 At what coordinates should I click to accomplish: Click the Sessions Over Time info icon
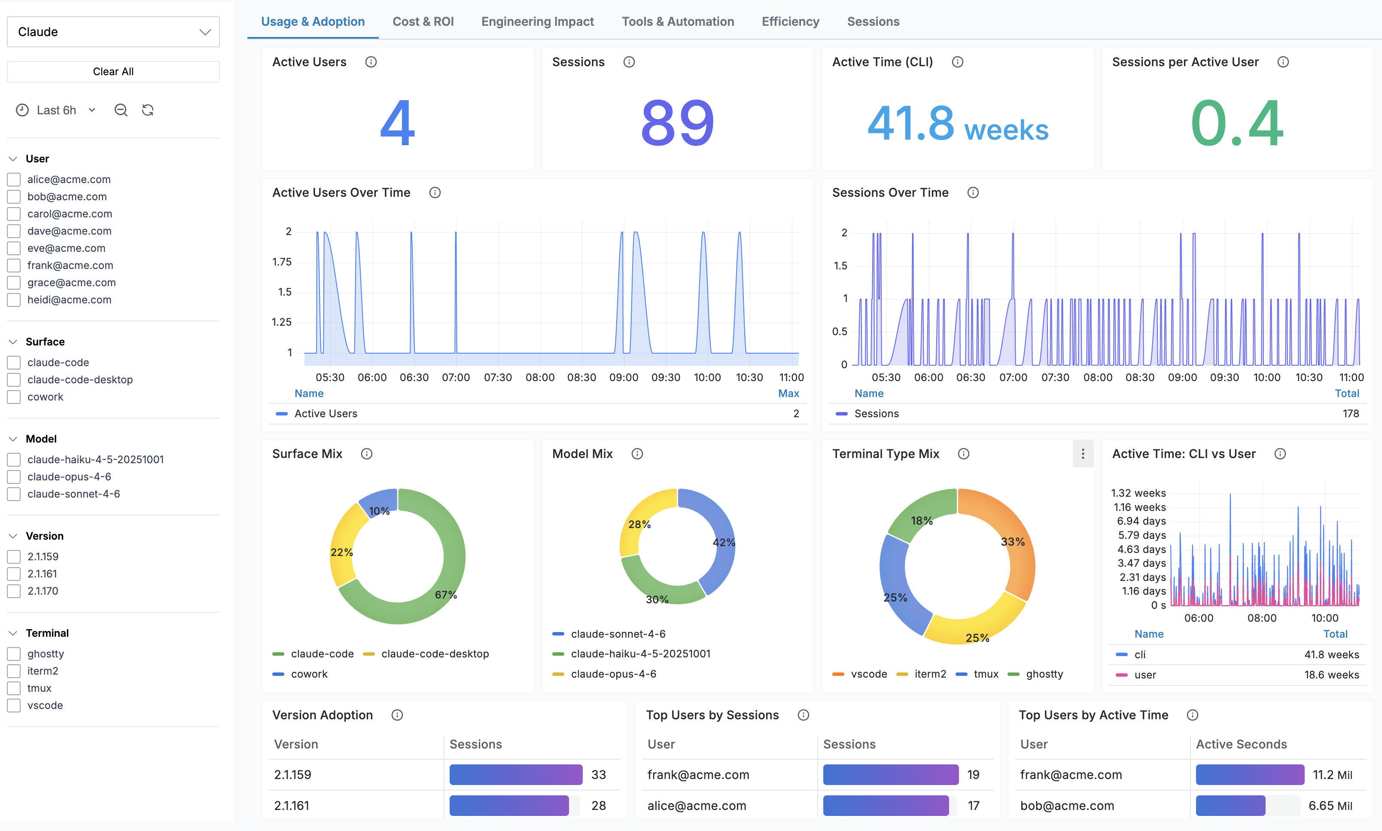[x=973, y=192]
